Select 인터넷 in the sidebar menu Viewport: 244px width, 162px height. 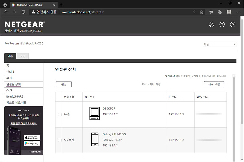coord(24,72)
